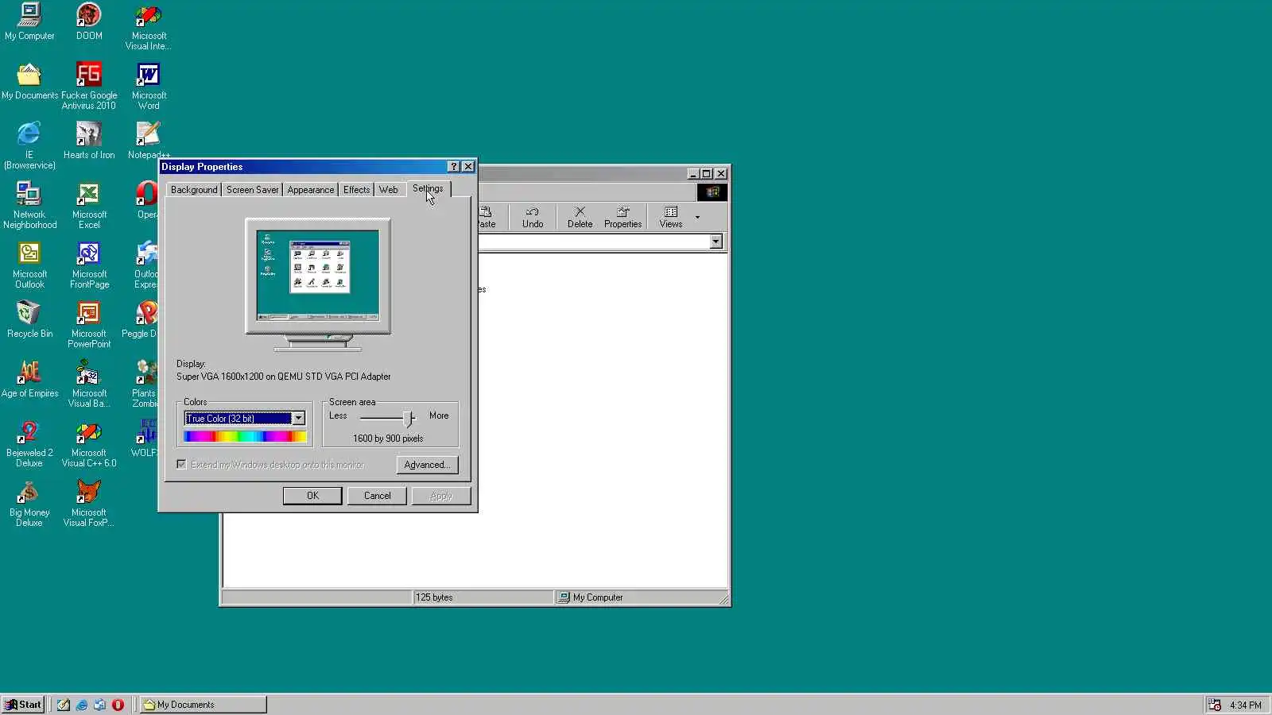Click the Apply button
The height and width of the screenshot is (715, 1272).
tap(441, 496)
